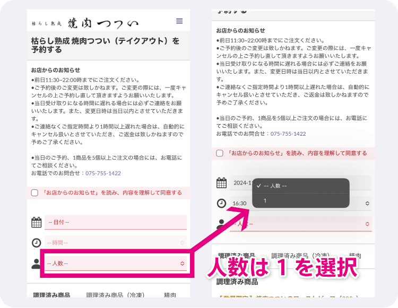Click clock icon next to 16:30 time

(x=221, y=203)
